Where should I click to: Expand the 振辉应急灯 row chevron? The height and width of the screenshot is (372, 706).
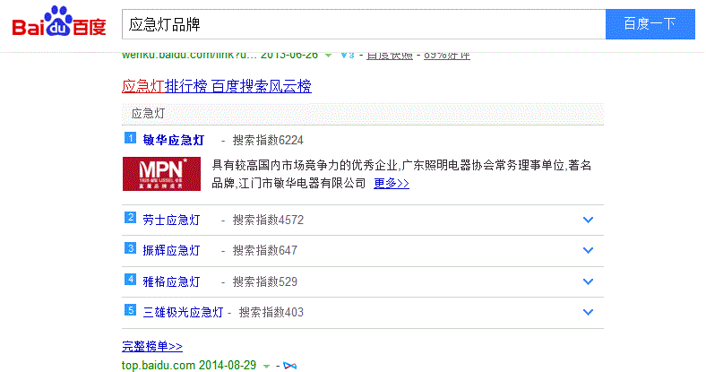tap(588, 250)
